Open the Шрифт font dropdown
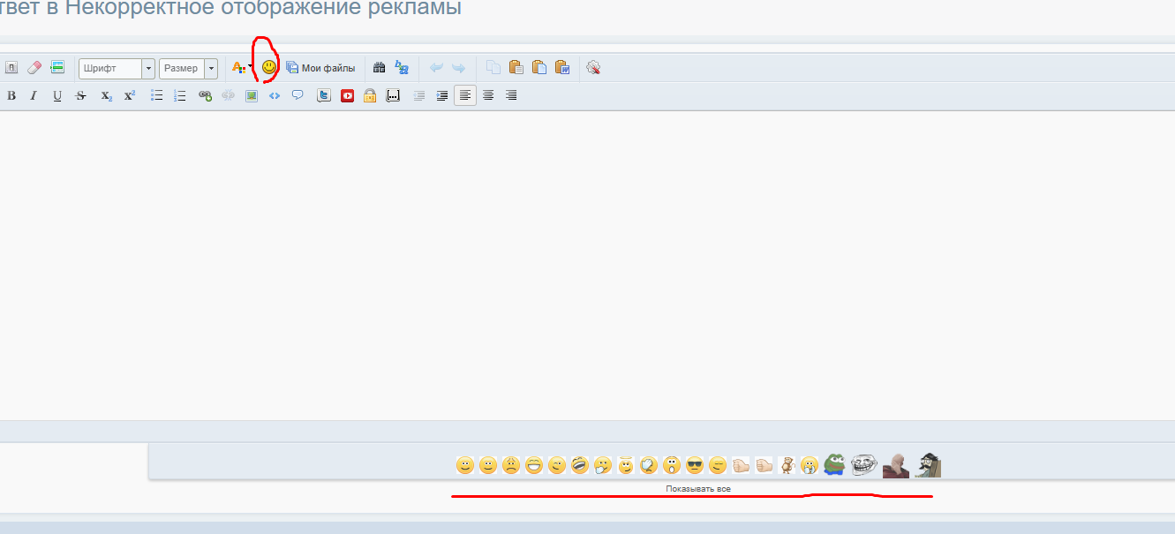The width and height of the screenshot is (1175, 534). point(117,68)
